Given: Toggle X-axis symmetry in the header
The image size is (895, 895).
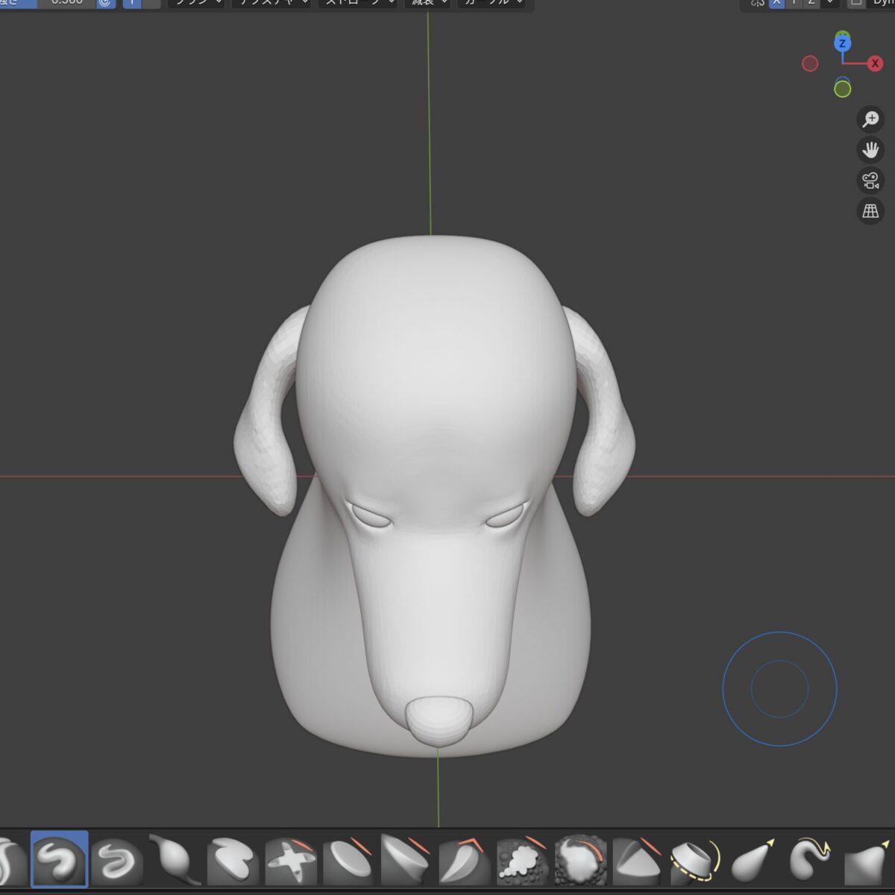Looking at the screenshot, I should pos(777,3).
